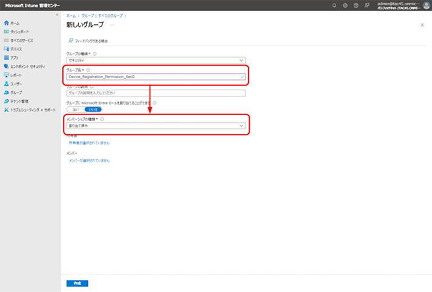Open the help question mark icon
Viewport: 432px width, 292px height.
click(356, 5)
